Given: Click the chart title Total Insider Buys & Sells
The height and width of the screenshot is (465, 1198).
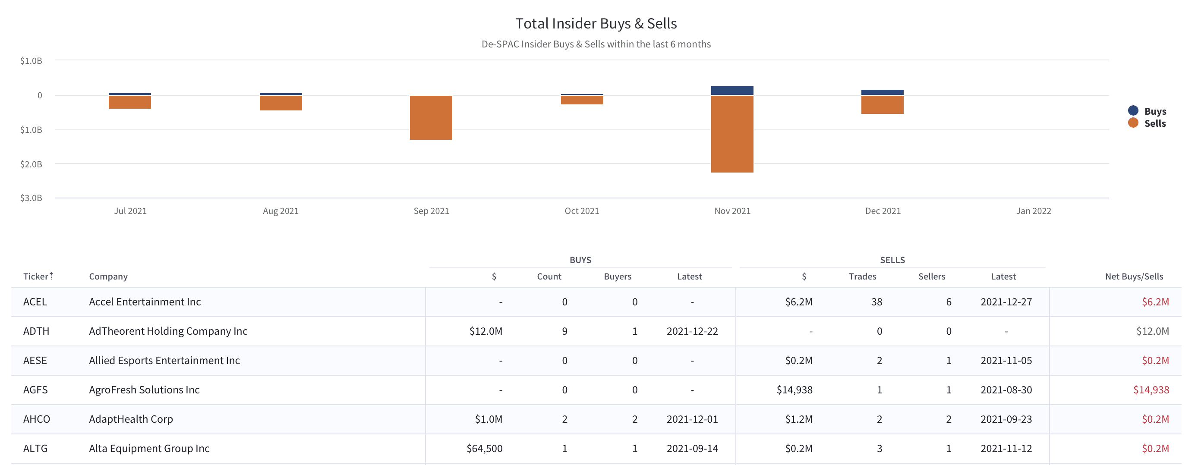Looking at the screenshot, I should click(596, 23).
